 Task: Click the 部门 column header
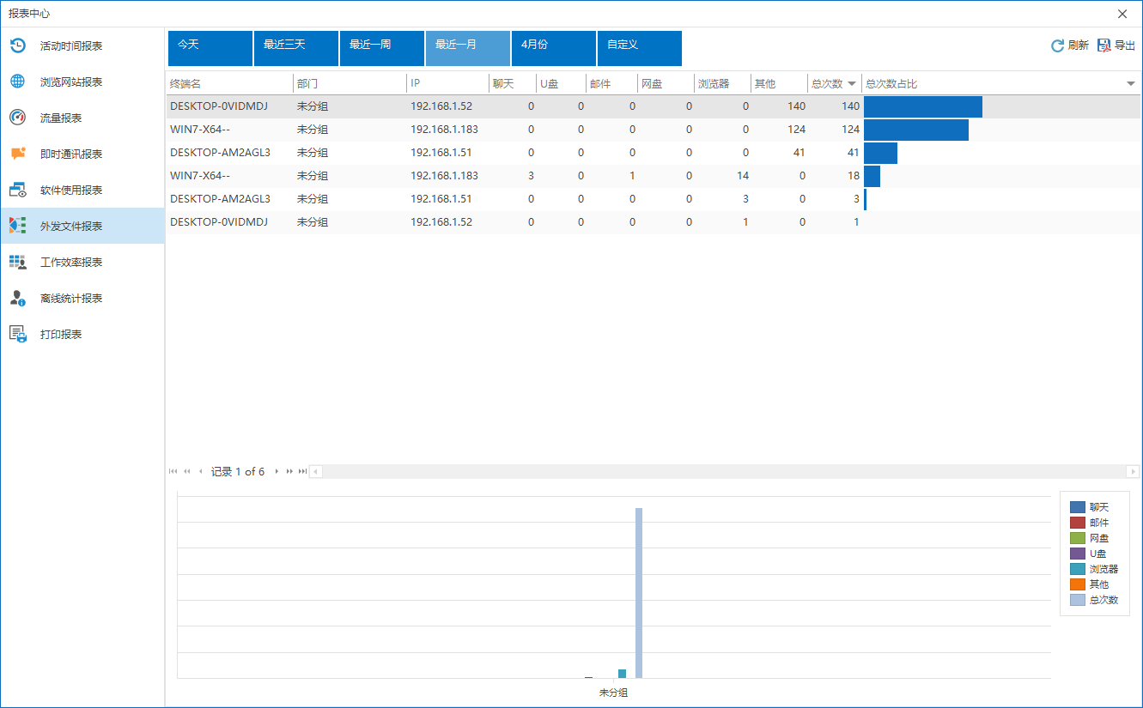click(350, 83)
